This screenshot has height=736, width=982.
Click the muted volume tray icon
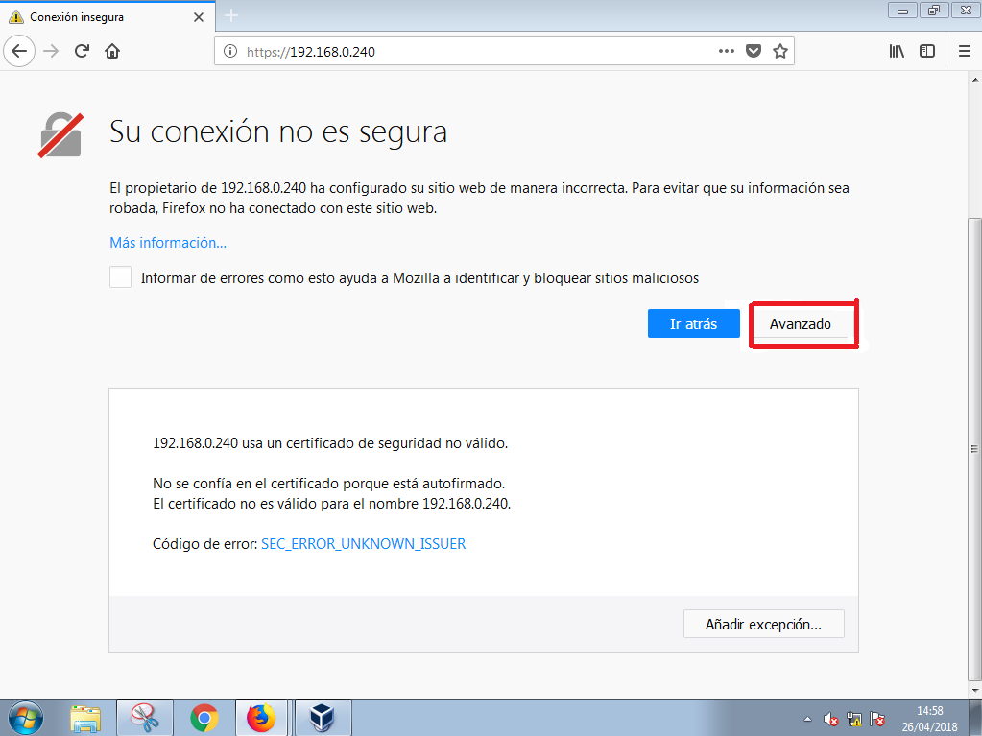point(831,719)
